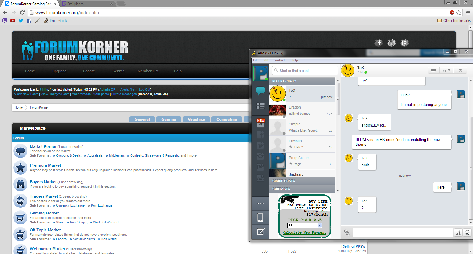Open Private Messages link

pos(124,94)
